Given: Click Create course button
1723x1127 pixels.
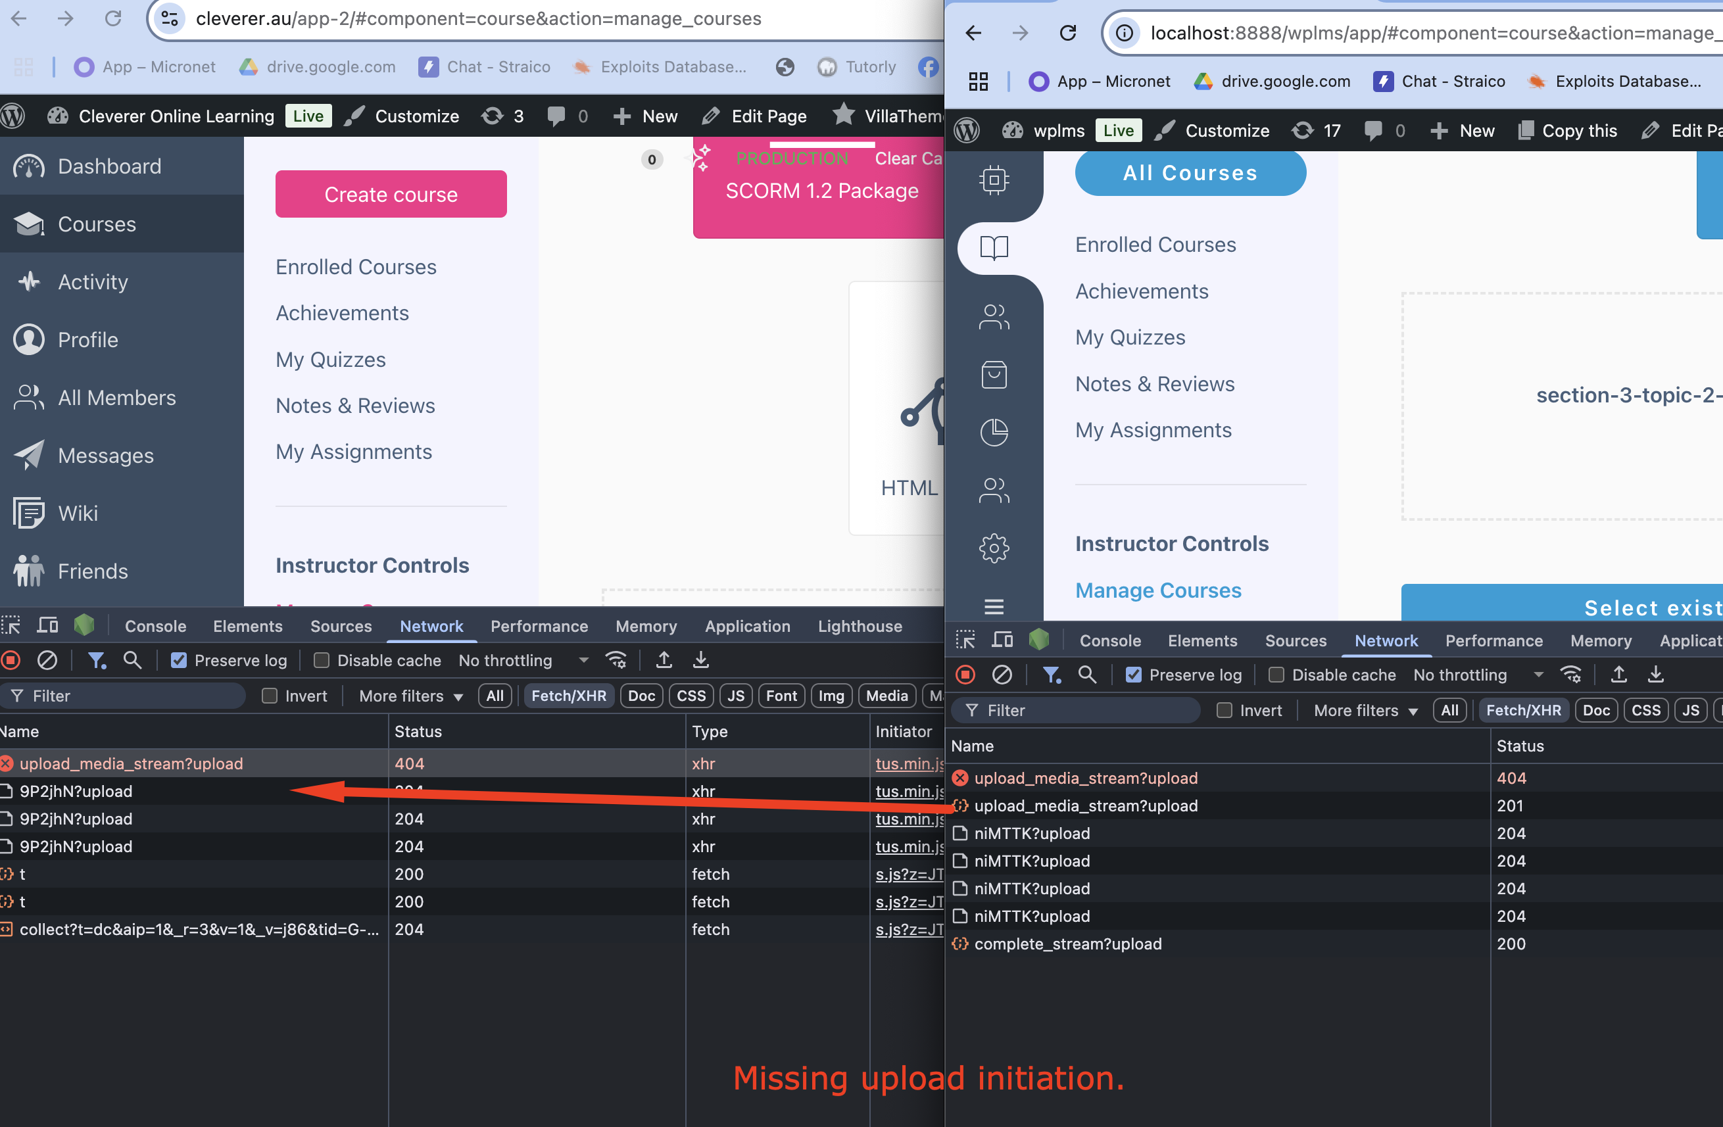Looking at the screenshot, I should [391, 193].
